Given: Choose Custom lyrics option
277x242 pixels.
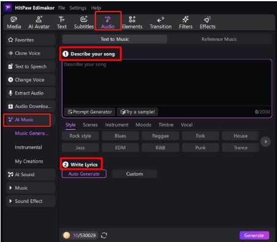Looking at the screenshot, I should click(x=135, y=174).
